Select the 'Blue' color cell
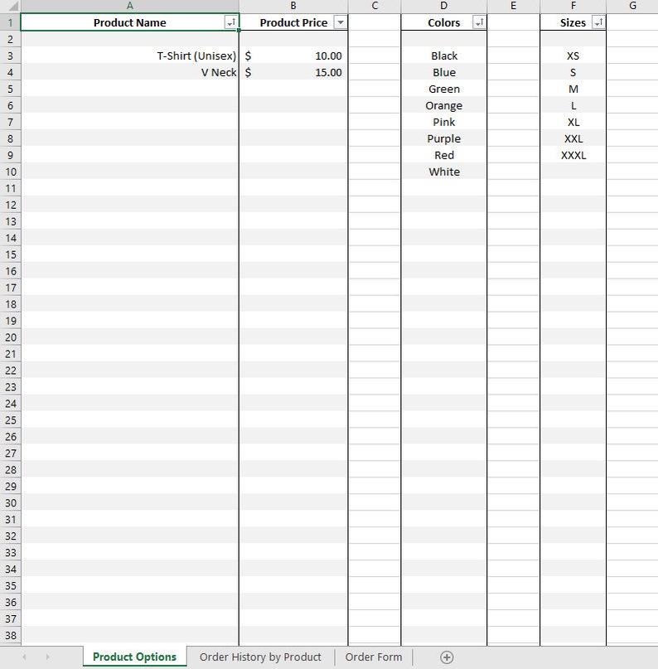The image size is (658, 669). (x=444, y=72)
